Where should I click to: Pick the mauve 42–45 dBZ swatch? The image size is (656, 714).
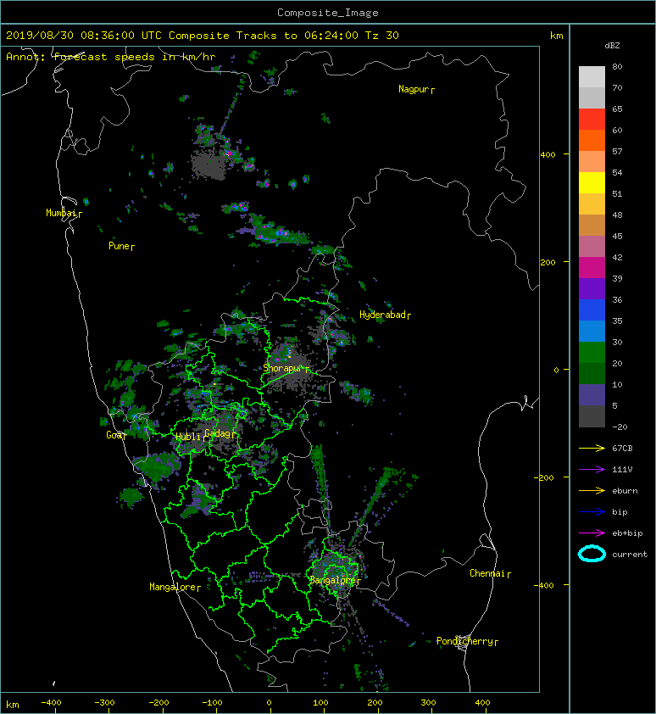pyautogui.click(x=592, y=247)
